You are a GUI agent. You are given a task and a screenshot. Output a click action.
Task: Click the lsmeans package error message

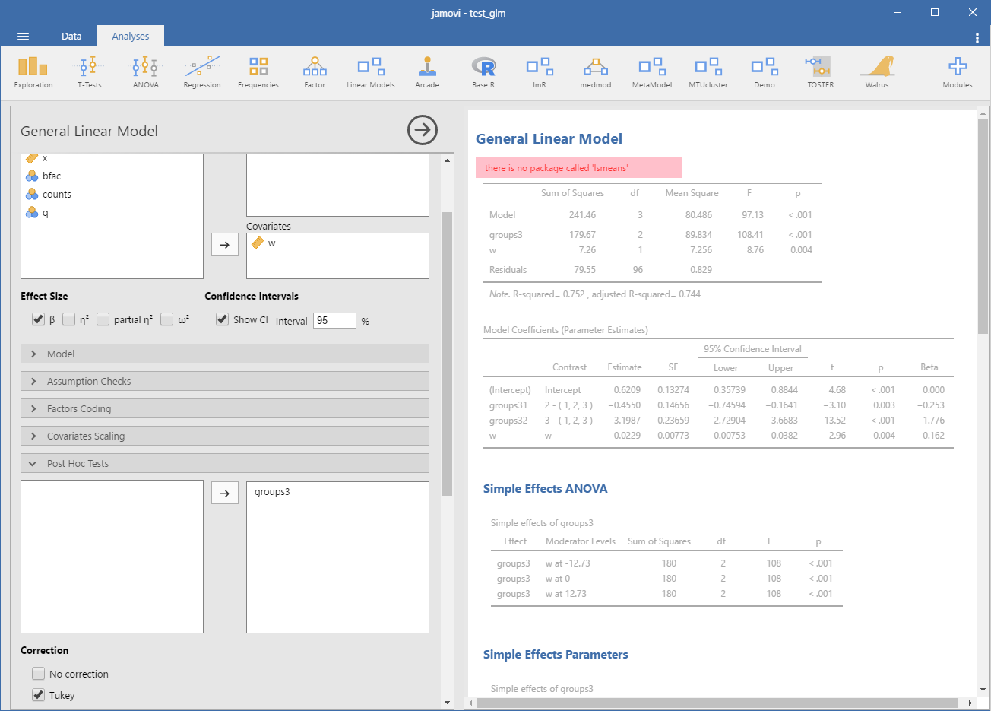(579, 168)
